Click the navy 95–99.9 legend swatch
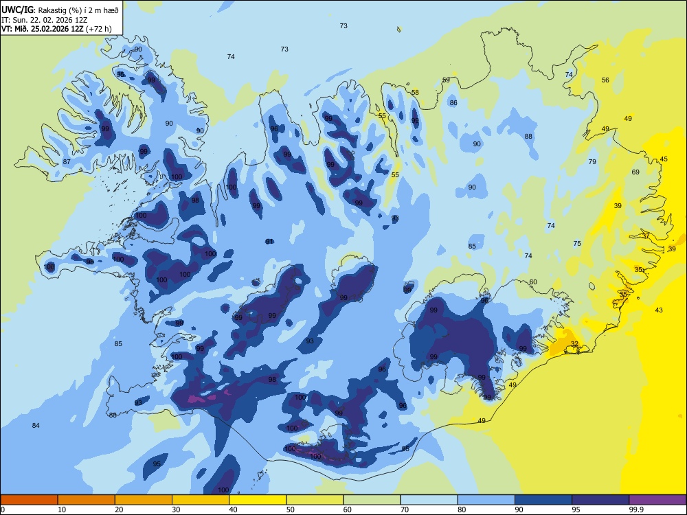The height and width of the screenshot is (515, 687). 600,500
